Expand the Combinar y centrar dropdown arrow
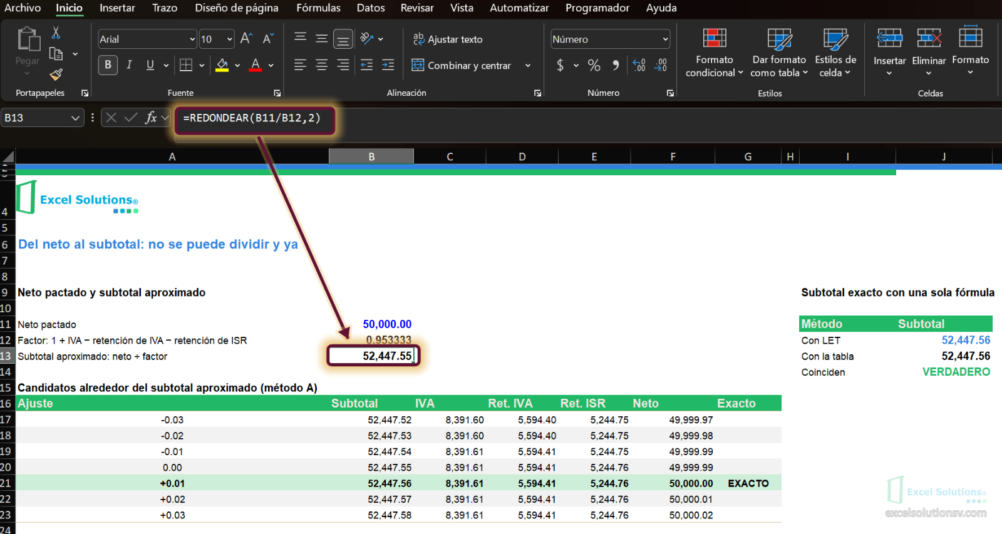Image resolution: width=1002 pixels, height=534 pixels. [528, 65]
